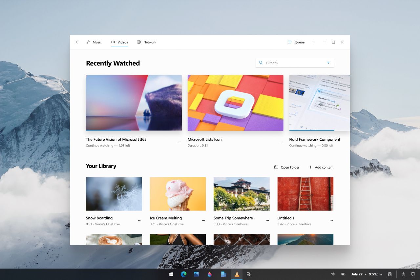
Task: Click the VLC cone icon in taskbar
Action: (237, 274)
